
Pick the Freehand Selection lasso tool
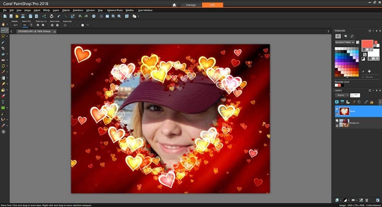3,36
